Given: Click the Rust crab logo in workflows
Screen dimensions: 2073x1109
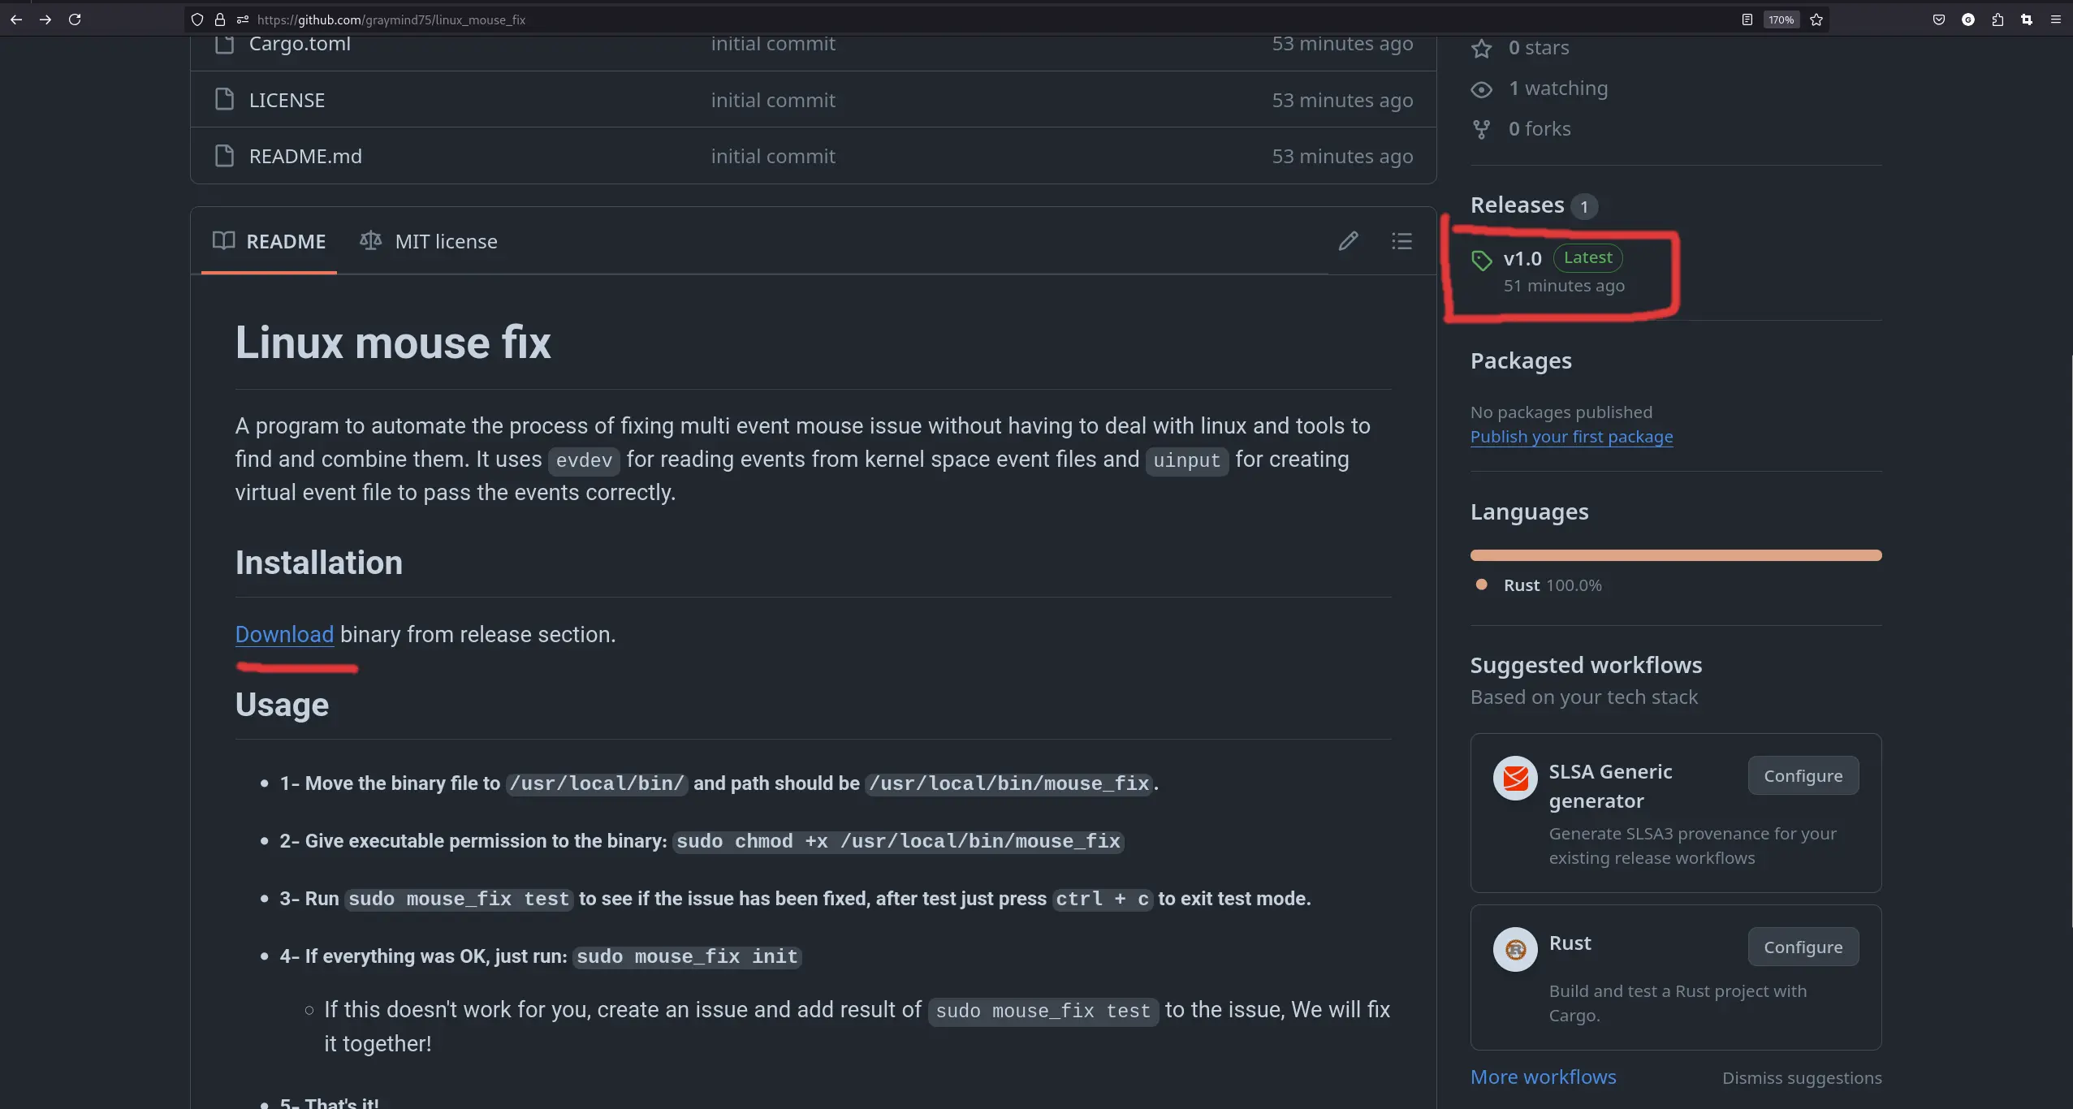Looking at the screenshot, I should 1515,949.
